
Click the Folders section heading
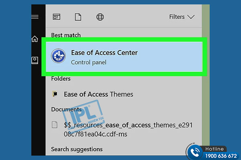61,79
